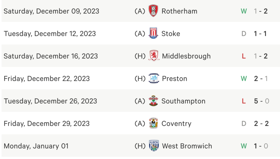Click the Preston club crest icon

click(x=154, y=79)
